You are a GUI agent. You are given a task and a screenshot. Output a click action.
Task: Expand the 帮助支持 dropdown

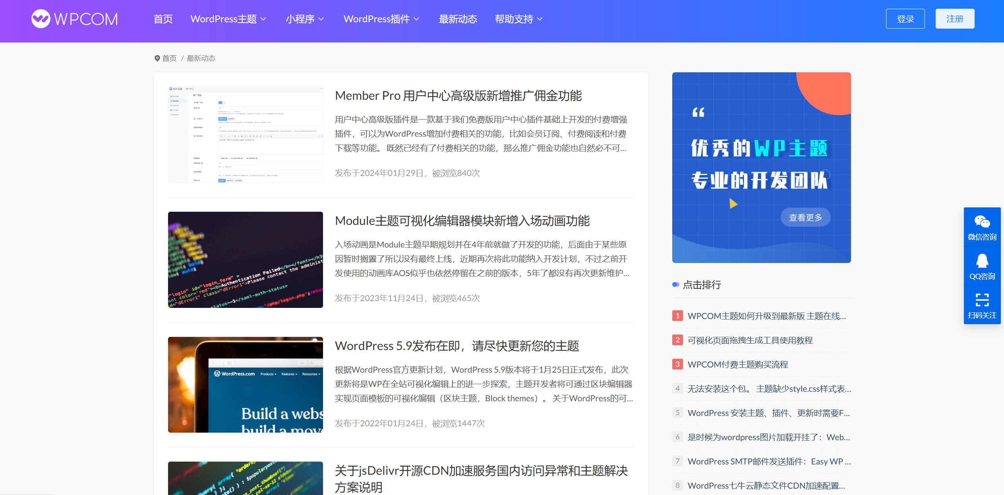click(x=518, y=19)
